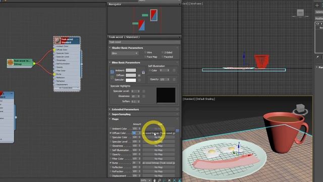Screen dimensions: 323x182
Task: Open the Default Shading viewport label menu
Action: click(x=205, y=99)
